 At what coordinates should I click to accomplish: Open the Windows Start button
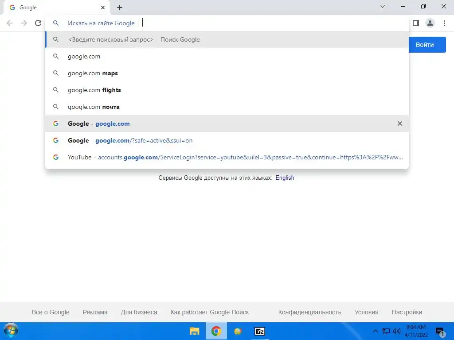[x=11, y=331]
